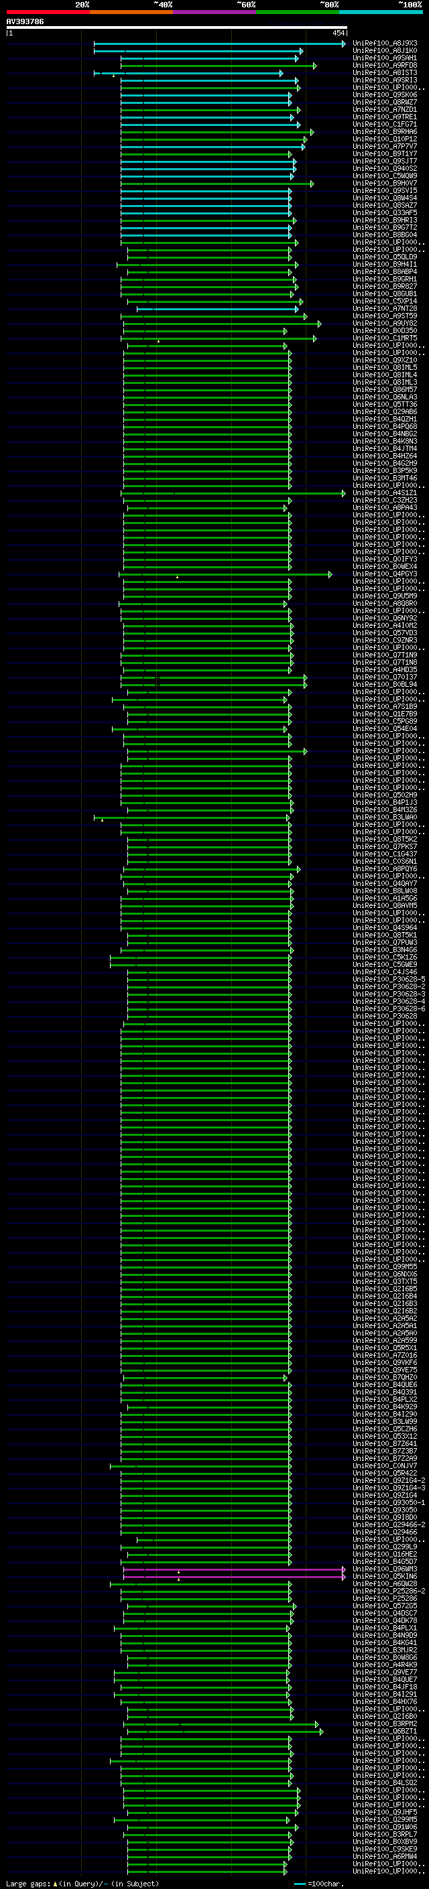Click the hit label UniRef100_B0D350
Image resolution: width=429 pixels, height=1889 pixels.
coord(385,331)
